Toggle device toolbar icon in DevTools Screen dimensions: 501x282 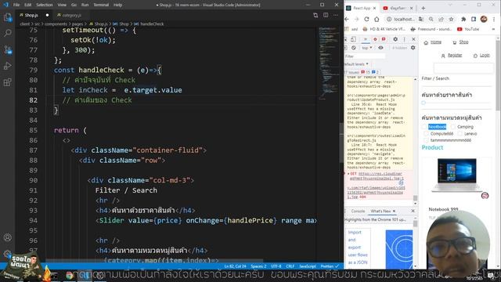point(353,39)
